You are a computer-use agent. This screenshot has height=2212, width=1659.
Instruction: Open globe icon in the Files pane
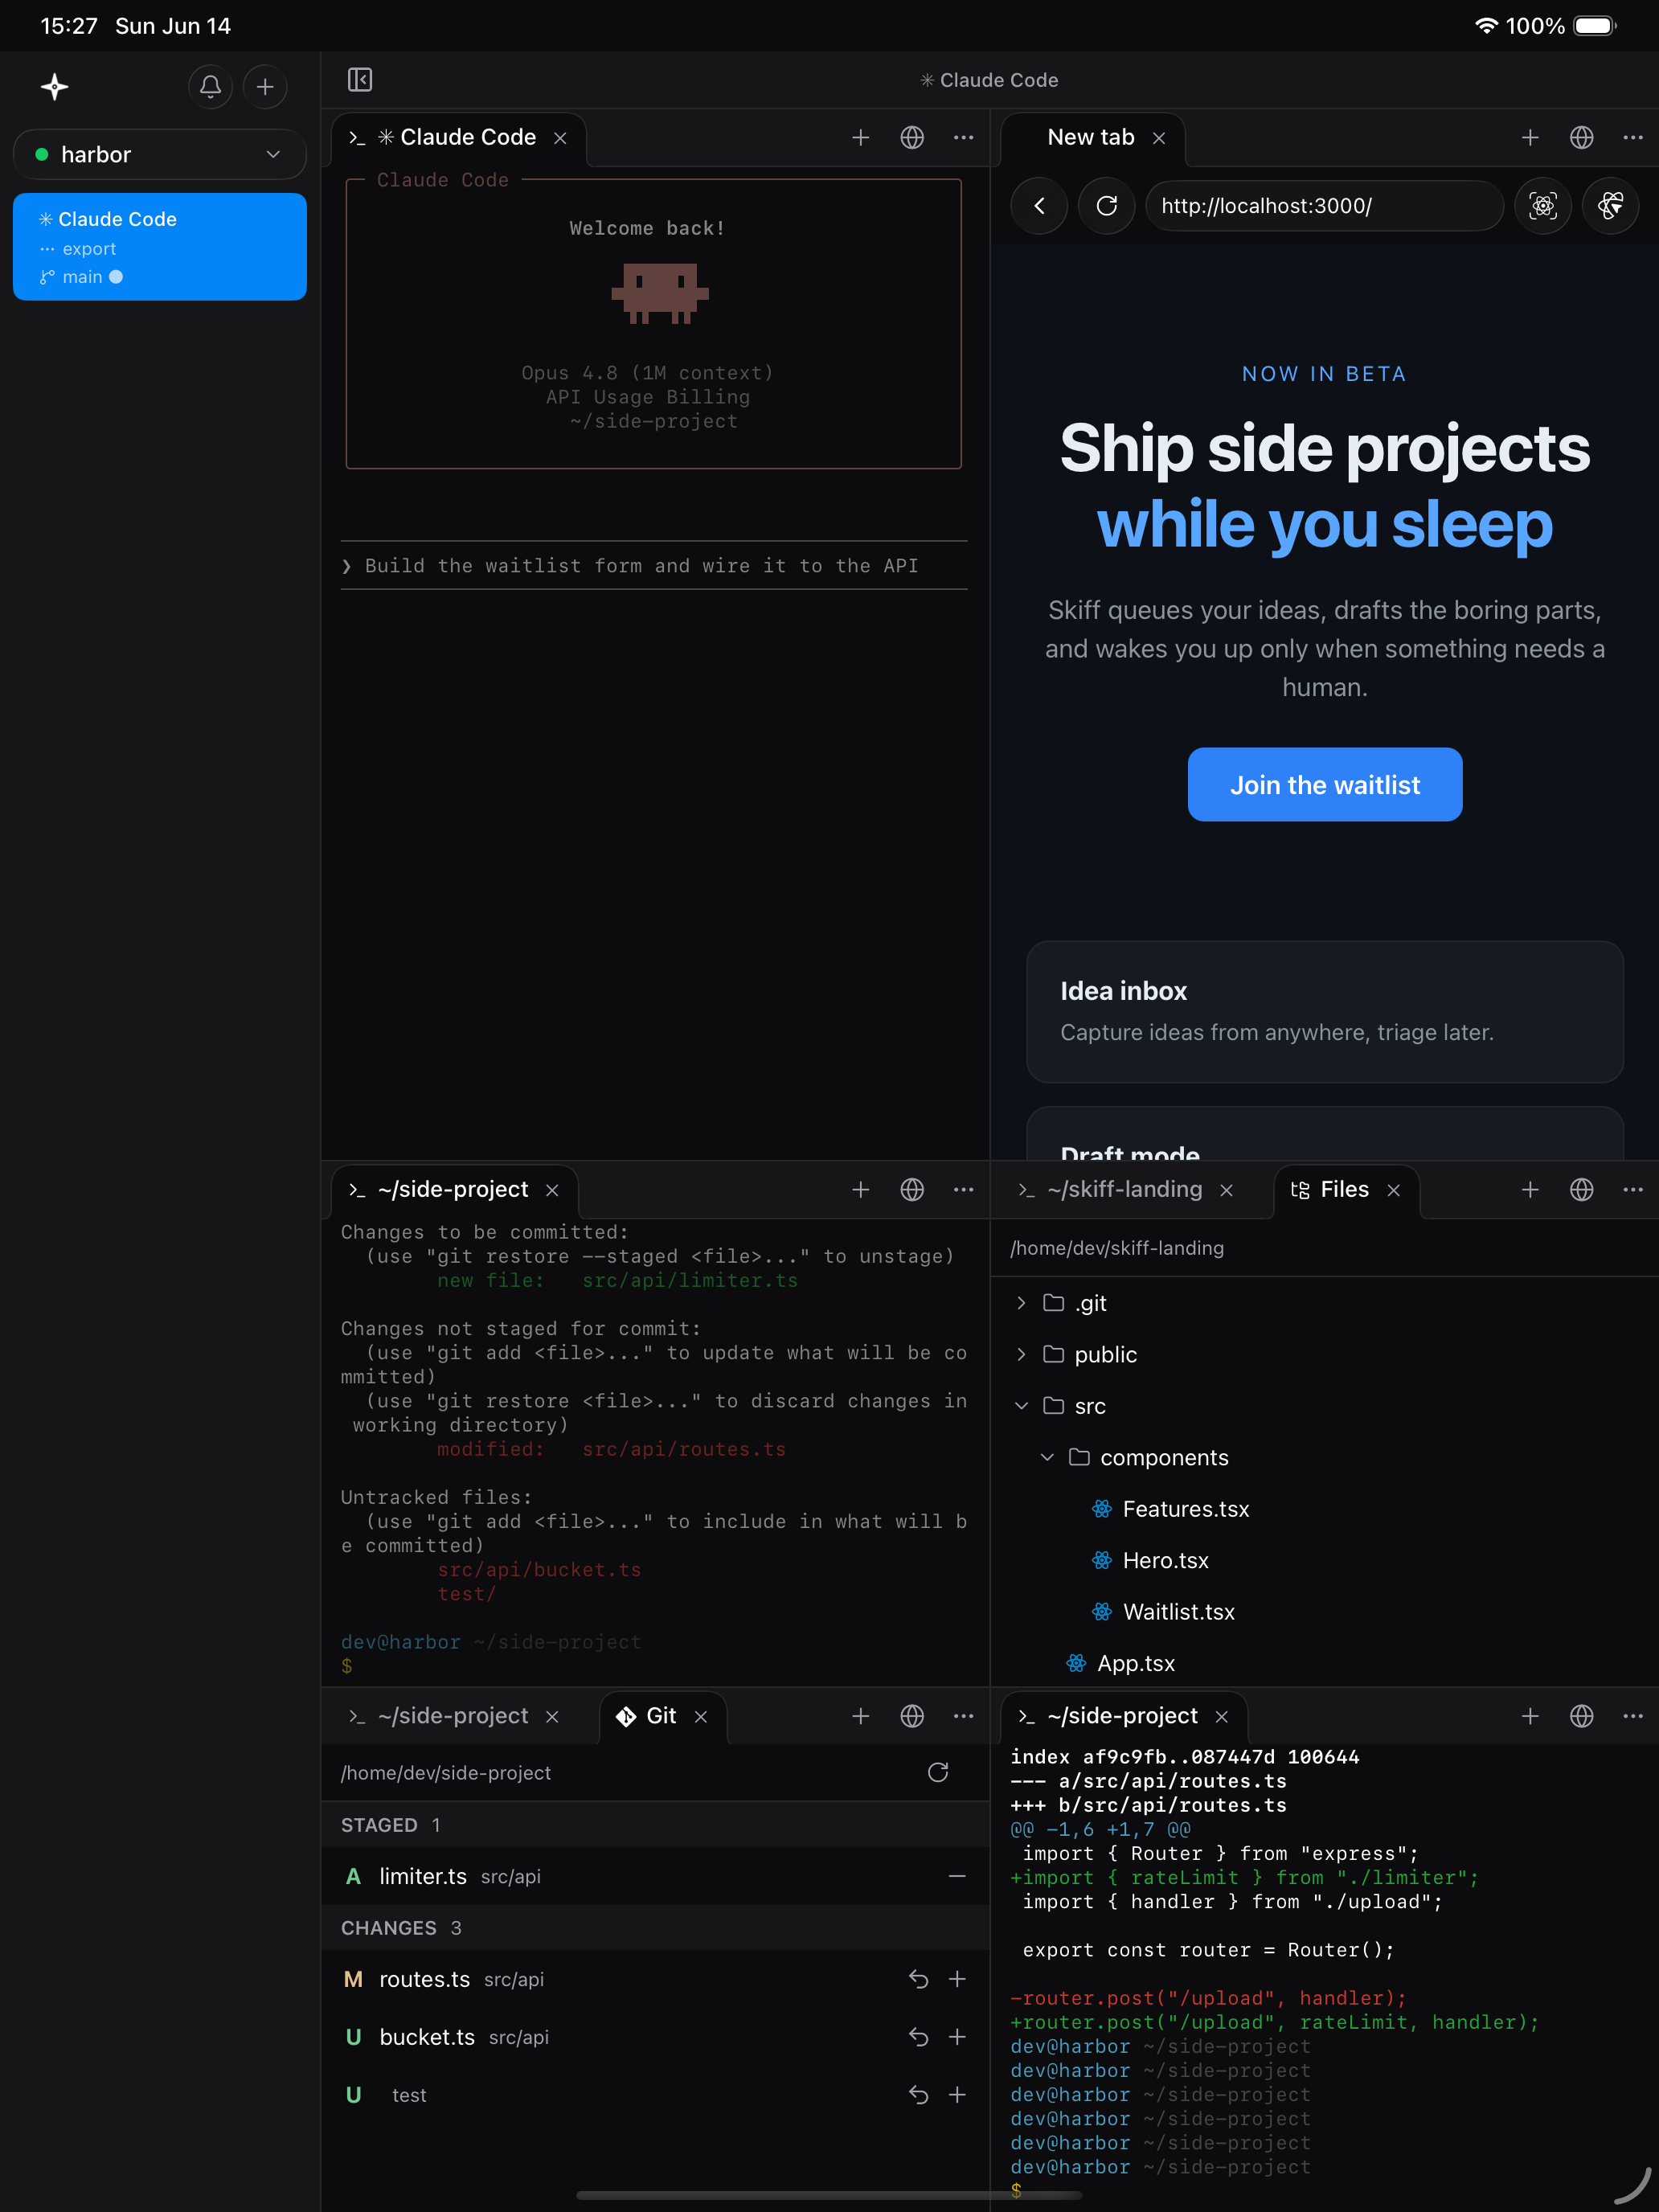coord(1582,1190)
